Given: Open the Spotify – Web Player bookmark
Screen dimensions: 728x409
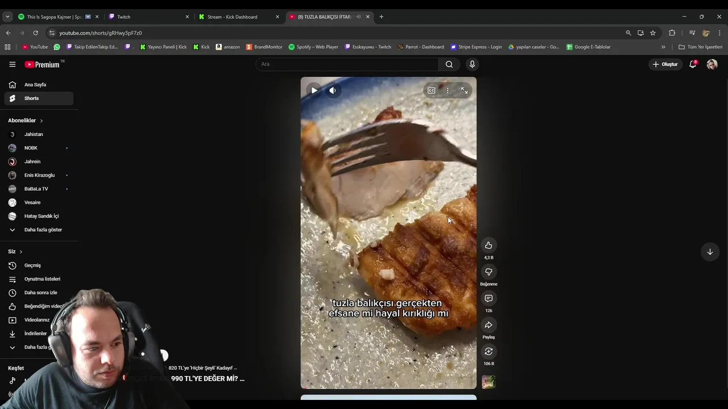Looking at the screenshot, I should tap(313, 47).
